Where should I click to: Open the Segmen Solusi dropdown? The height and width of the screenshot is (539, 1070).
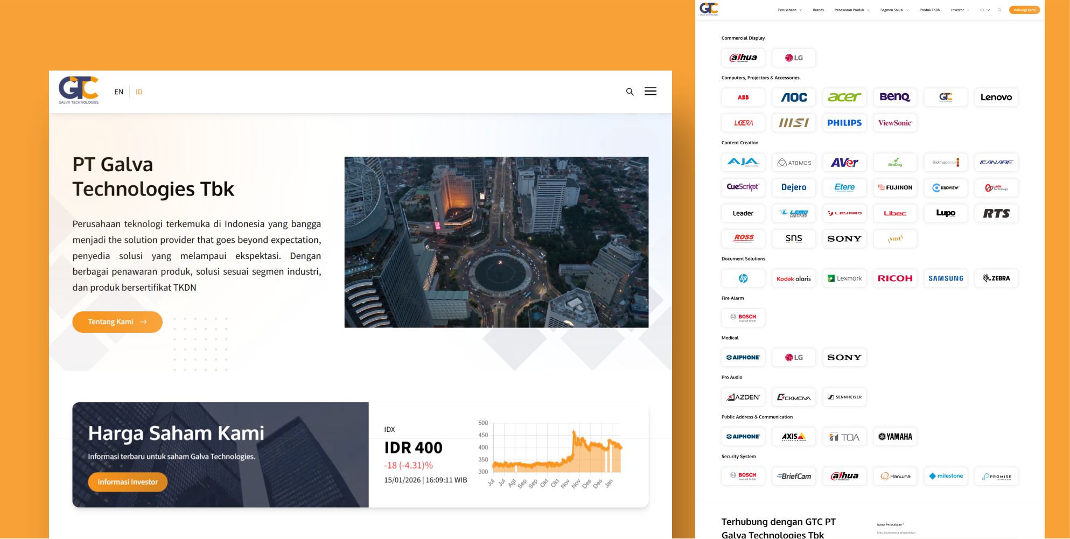pos(894,10)
